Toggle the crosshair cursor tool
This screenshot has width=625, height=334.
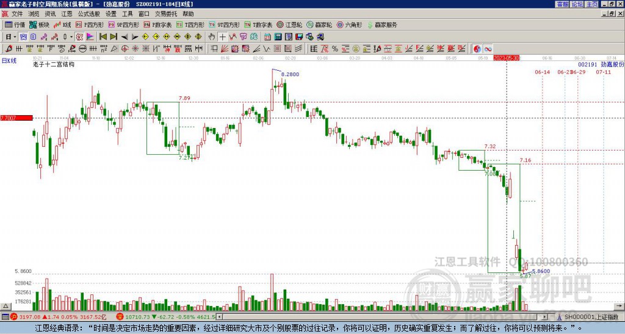pyautogui.click(x=222, y=37)
